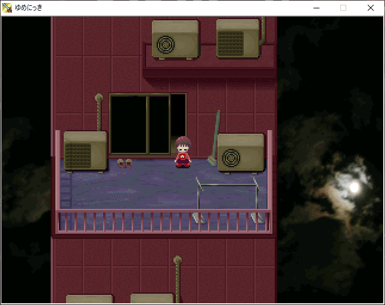Click the balcony air conditioner with square grille
385x305 pixels.
85,152
